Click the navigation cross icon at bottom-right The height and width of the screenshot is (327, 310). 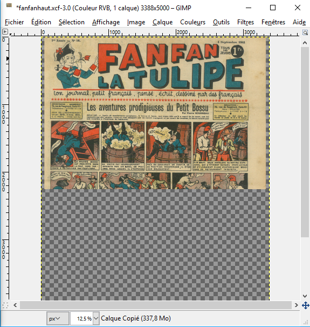(305, 305)
